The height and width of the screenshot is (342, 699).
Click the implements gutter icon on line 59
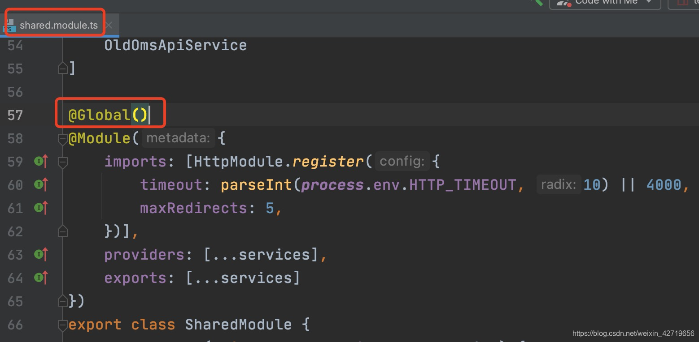41,161
